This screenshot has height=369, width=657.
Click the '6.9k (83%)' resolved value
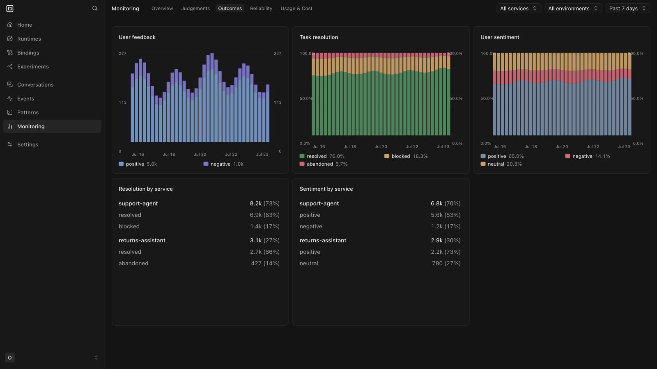(265, 215)
